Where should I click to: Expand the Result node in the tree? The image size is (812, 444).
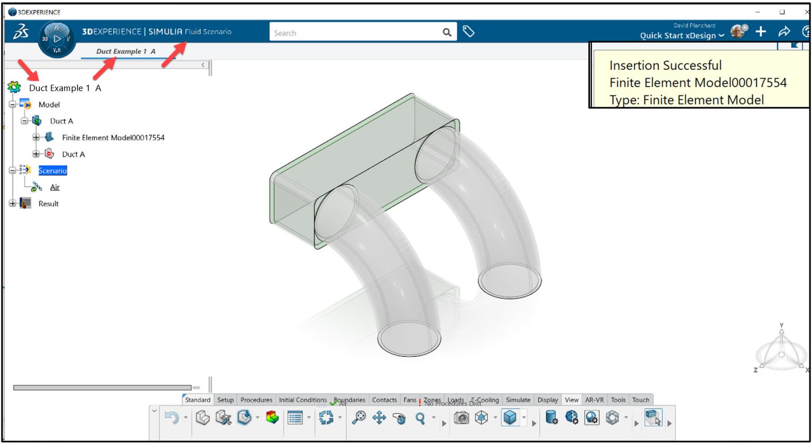click(12, 203)
